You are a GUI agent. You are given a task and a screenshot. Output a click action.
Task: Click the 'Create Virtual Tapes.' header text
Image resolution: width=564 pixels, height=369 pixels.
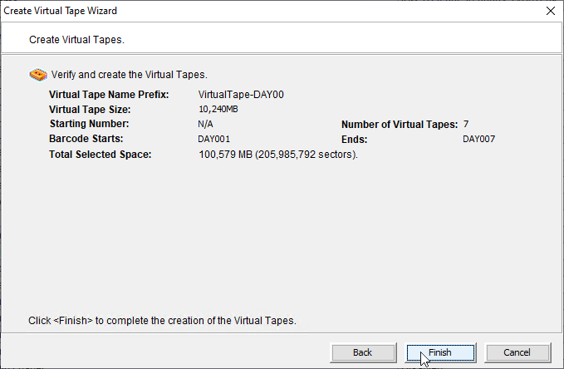point(76,40)
